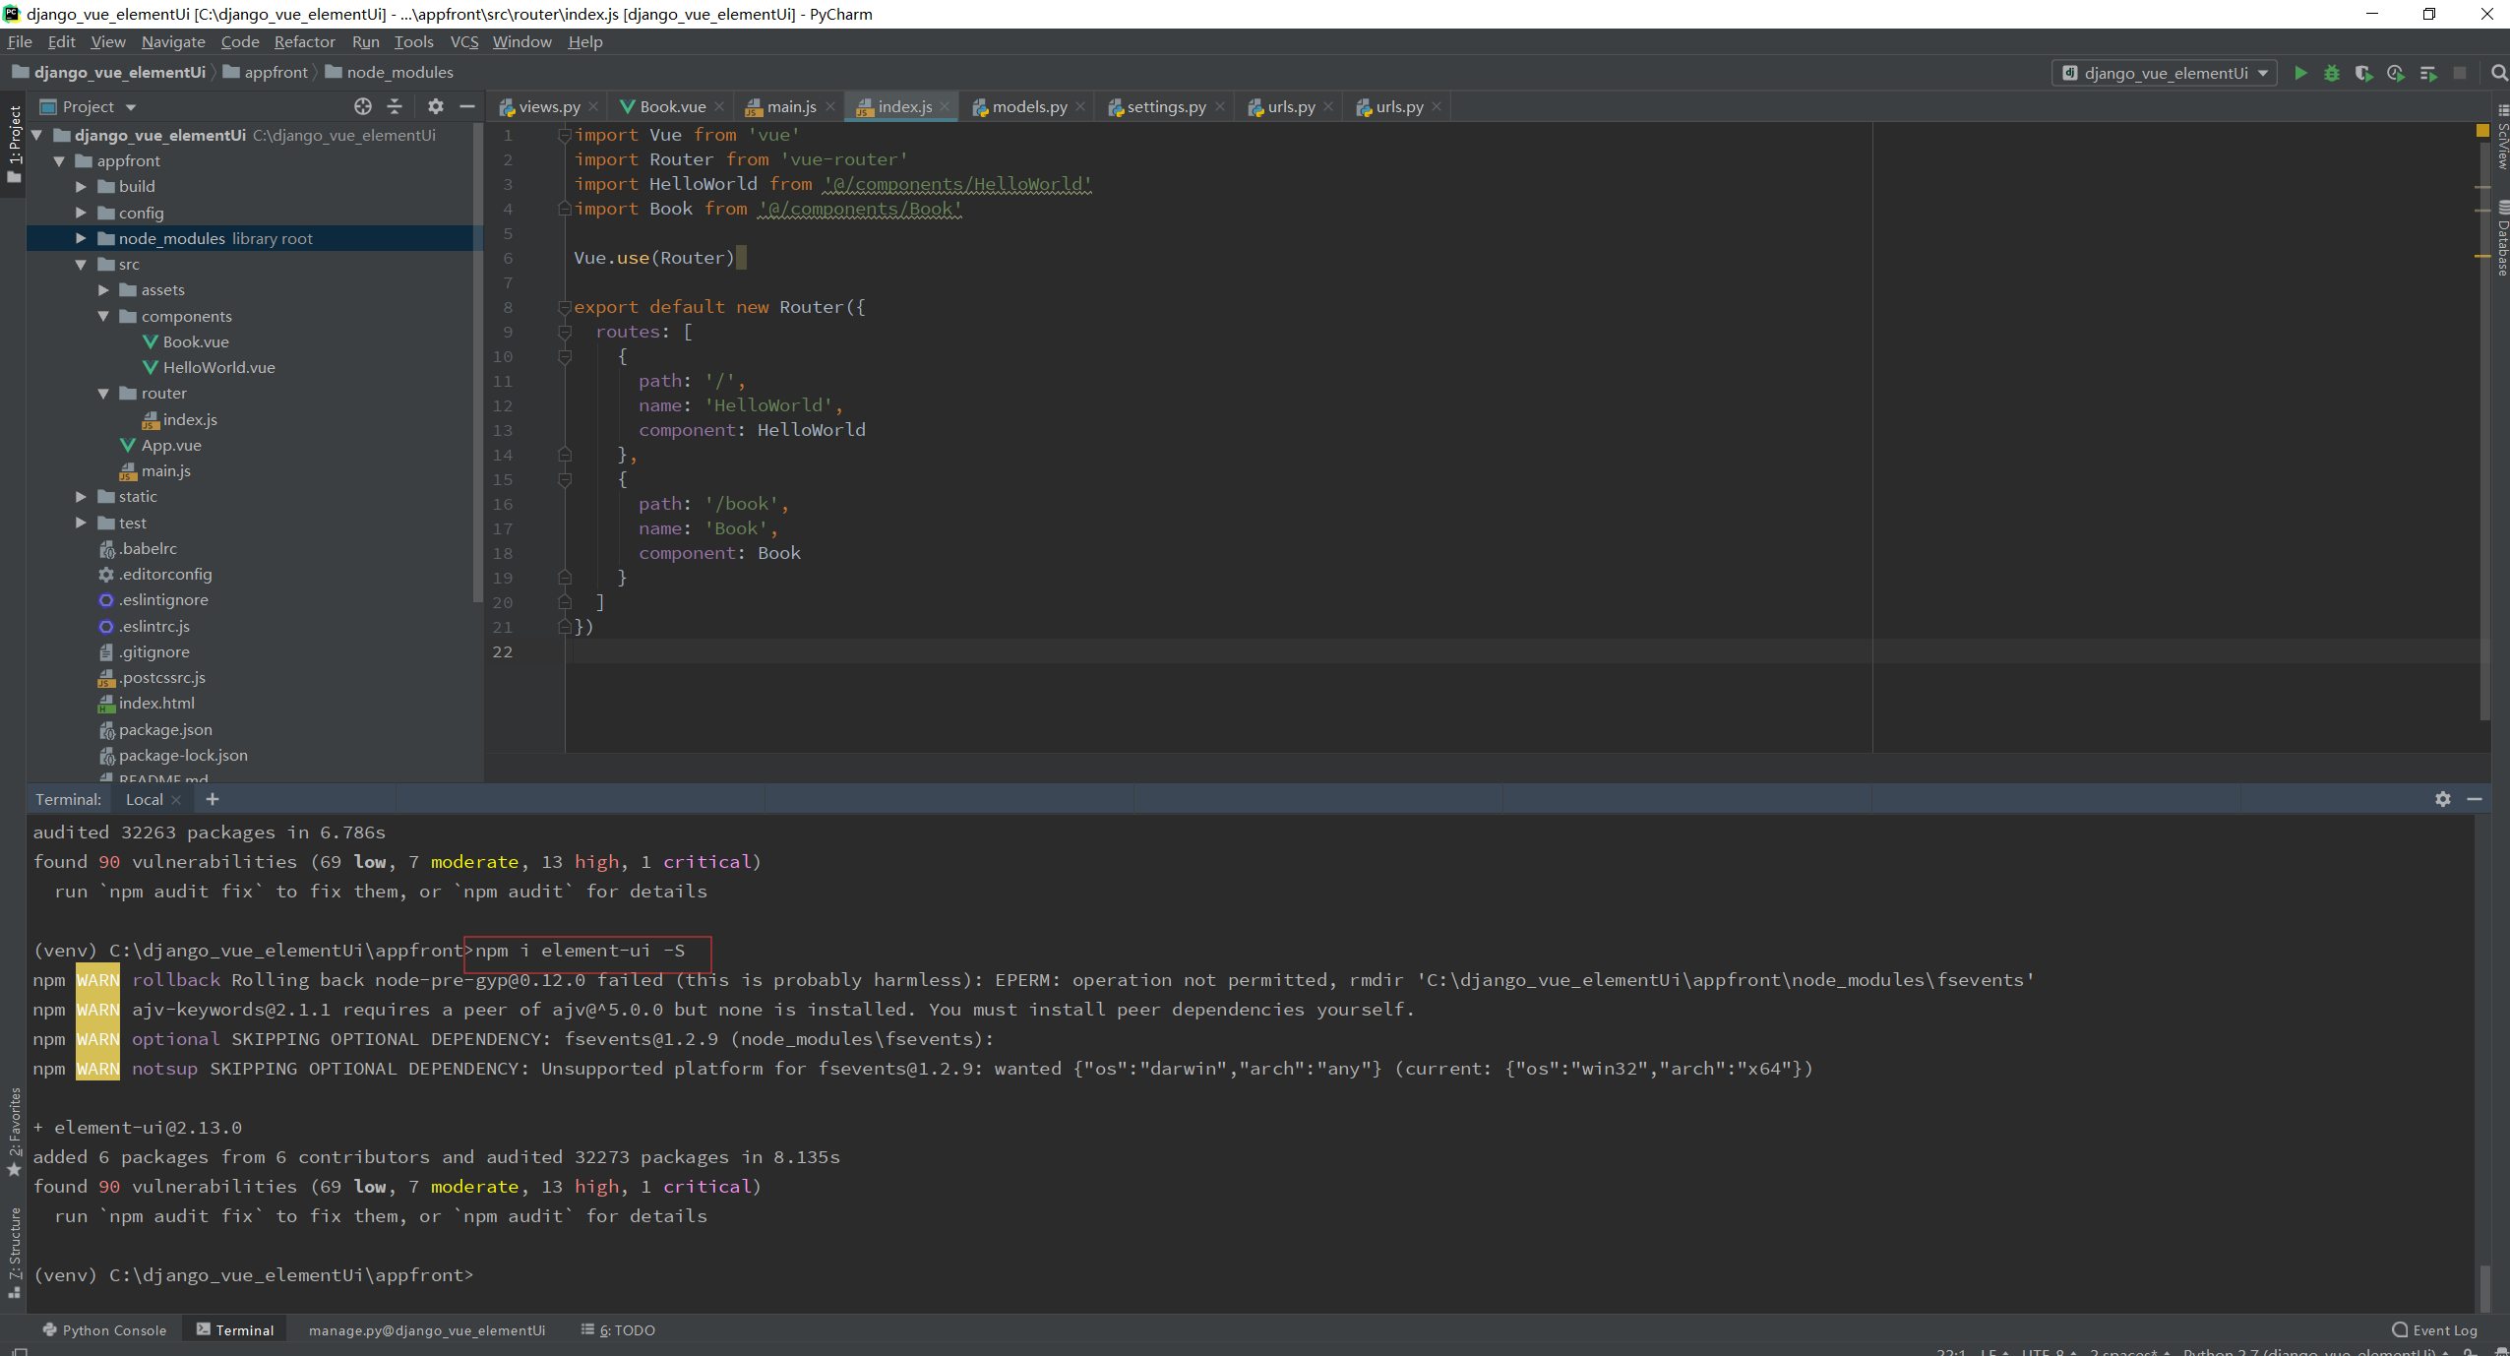Close the Book.vue editor tab
The height and width of the screenshot is (1356, 2510).
[x=719, y=107]
